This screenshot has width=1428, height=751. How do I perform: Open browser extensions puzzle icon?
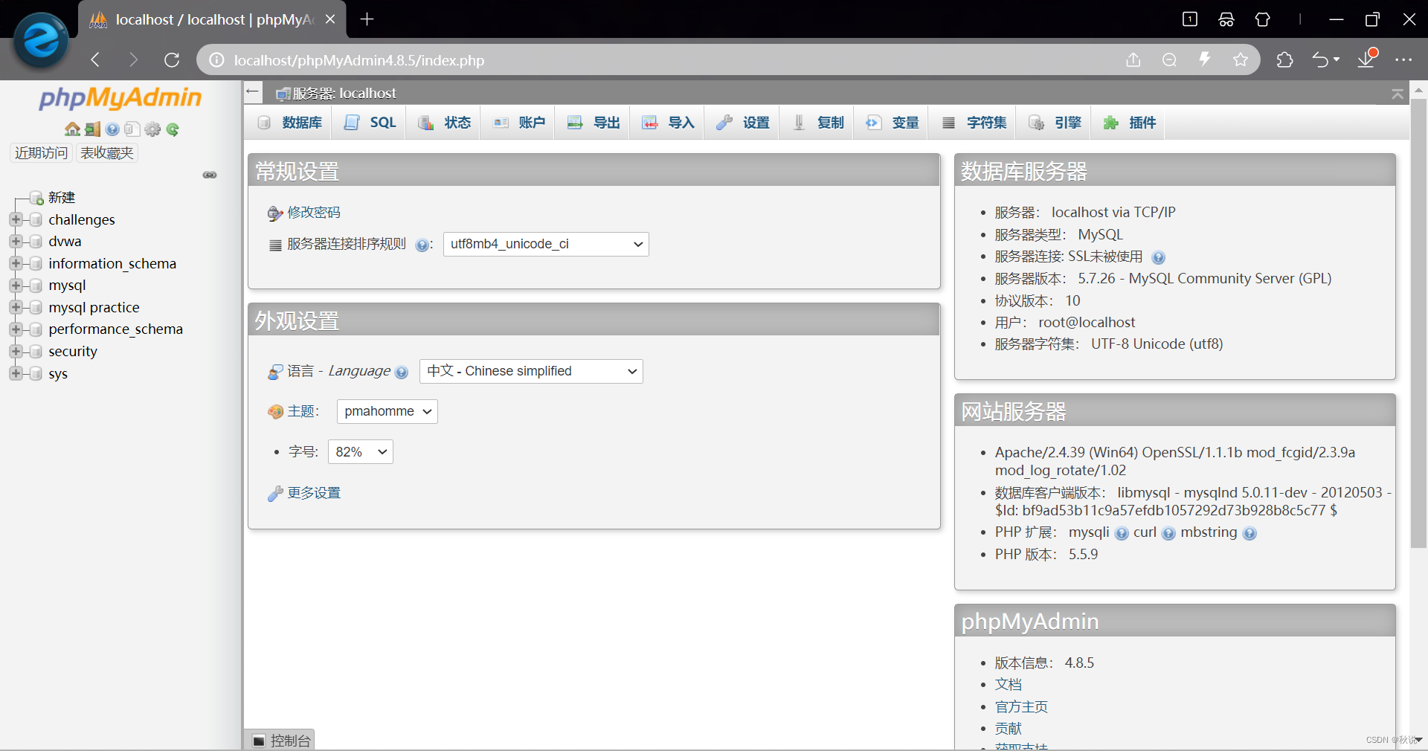coord(1284,59)
